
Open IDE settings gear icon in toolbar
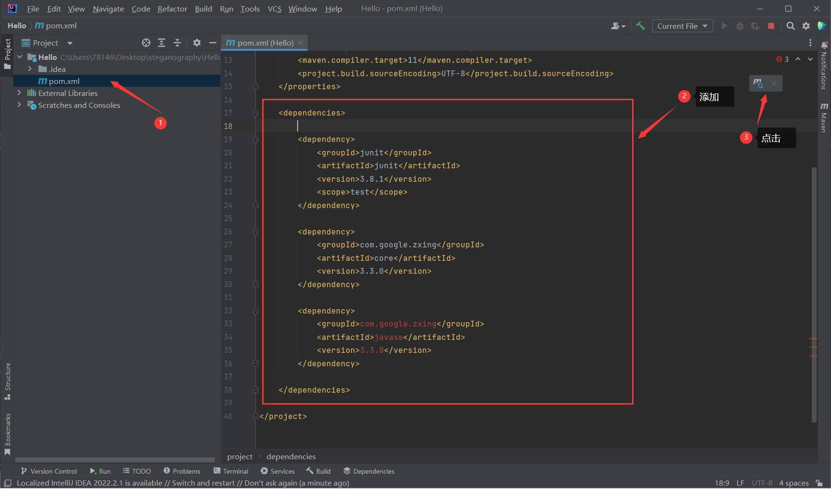pos(806,26)
